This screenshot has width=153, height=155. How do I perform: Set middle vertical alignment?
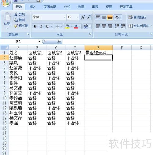point(104,17)
